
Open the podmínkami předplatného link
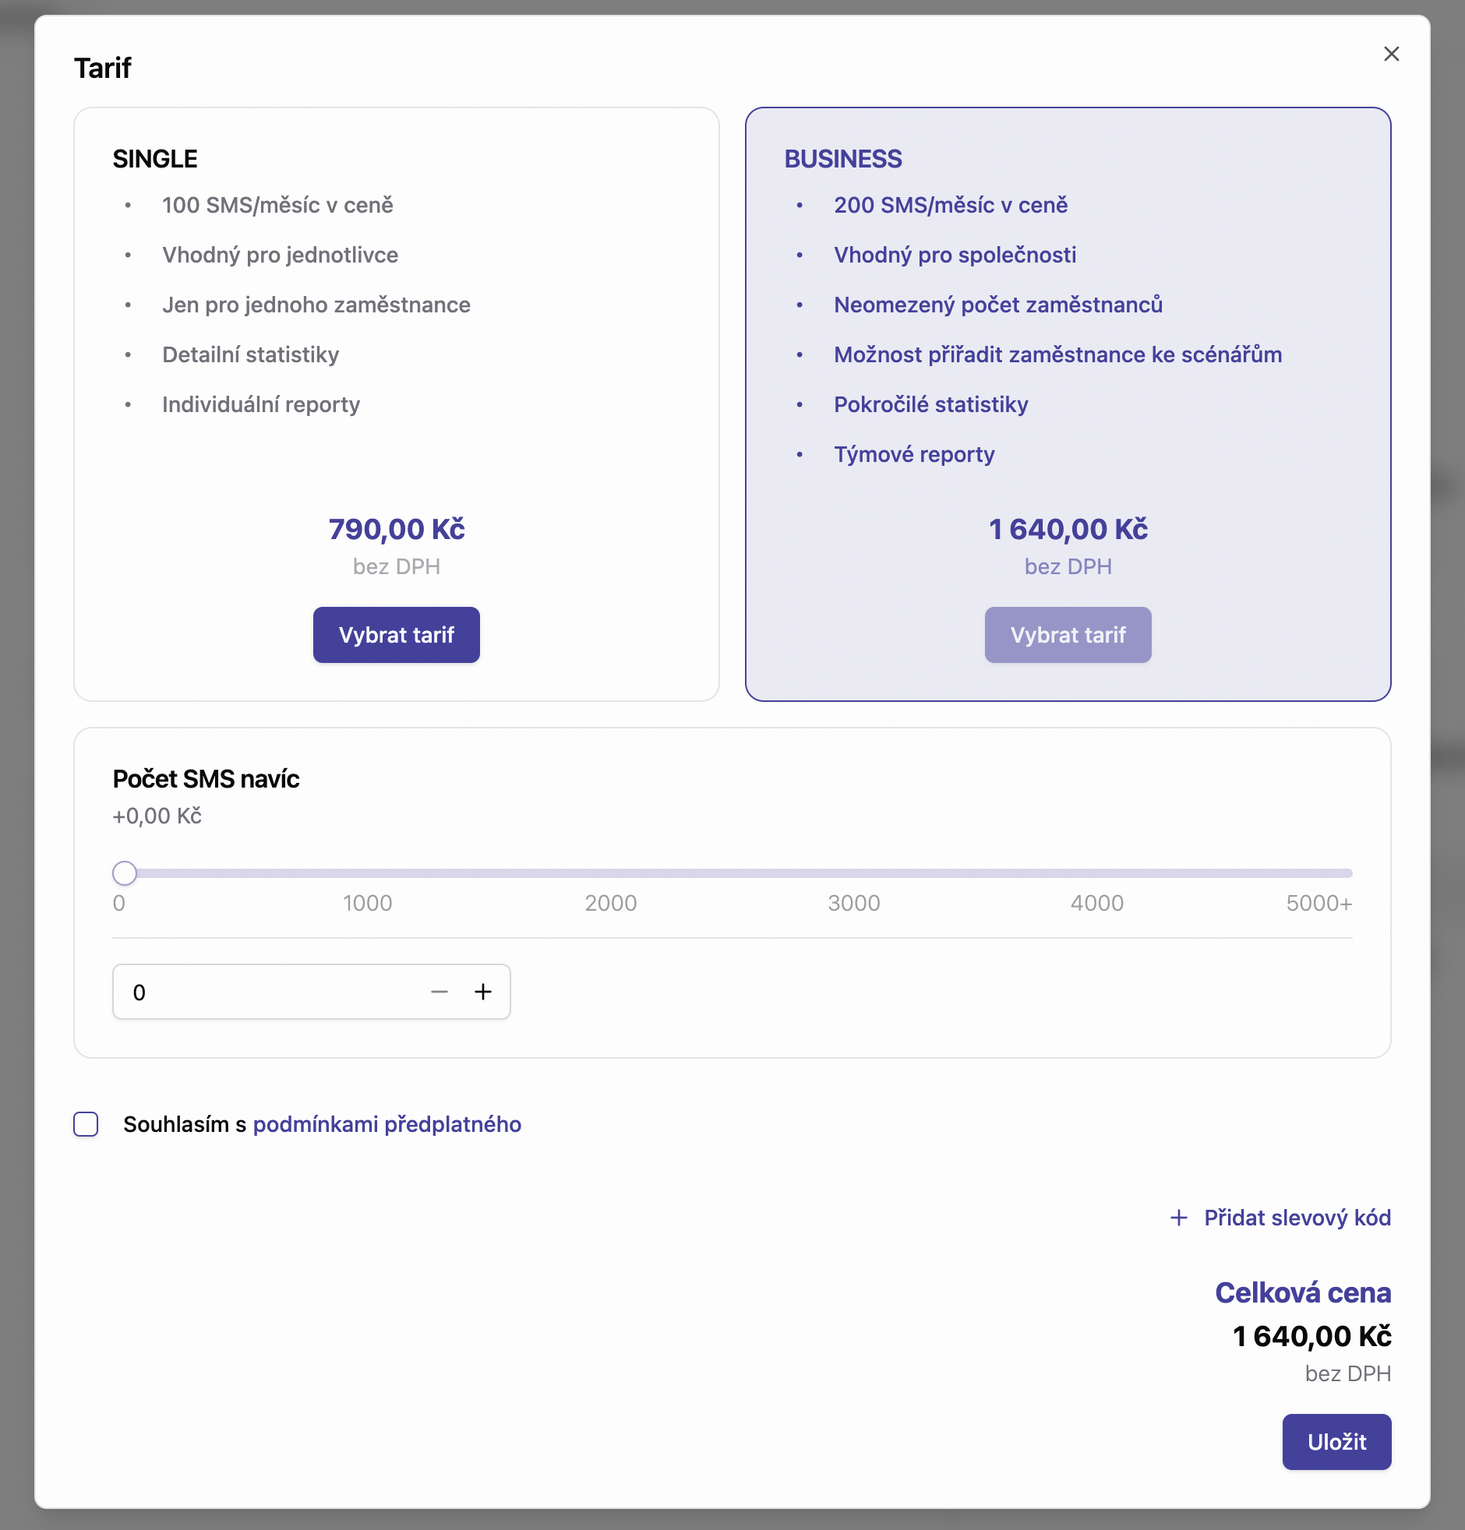click(387, 1124)
